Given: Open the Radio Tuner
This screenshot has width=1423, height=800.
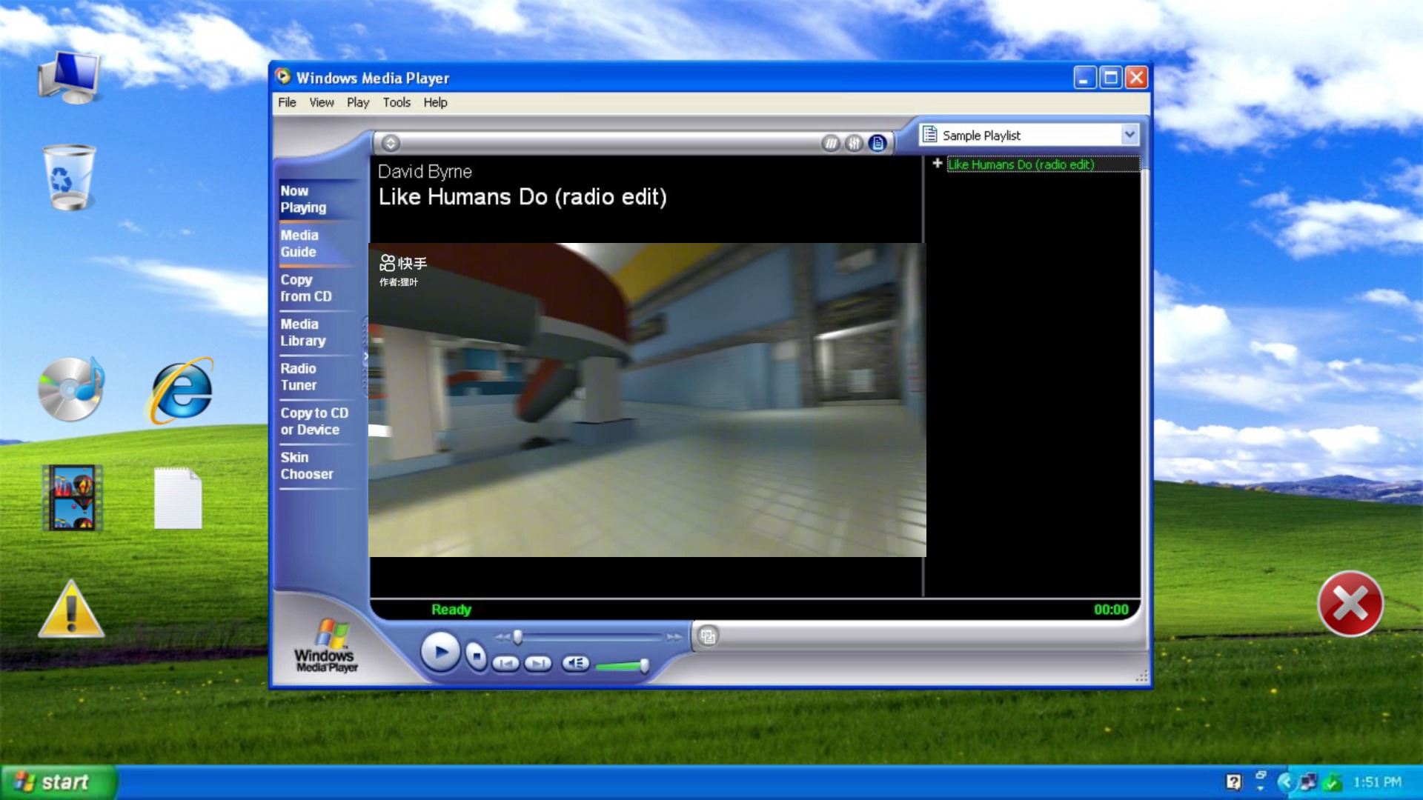Looking at the screenshot, I should [298, 376].
